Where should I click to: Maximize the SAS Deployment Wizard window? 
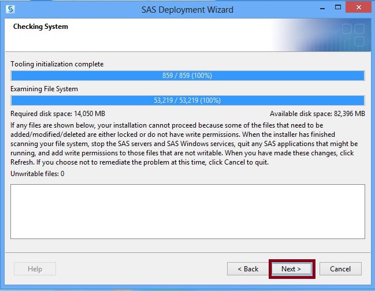pyautogui.click(x=337, y=8)
